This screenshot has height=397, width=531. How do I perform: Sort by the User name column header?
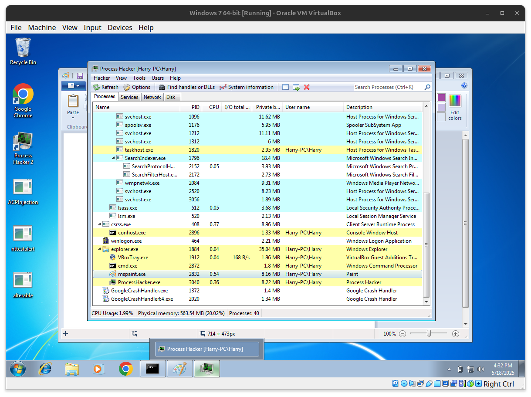pyautogui.click(x=313, y=107)
